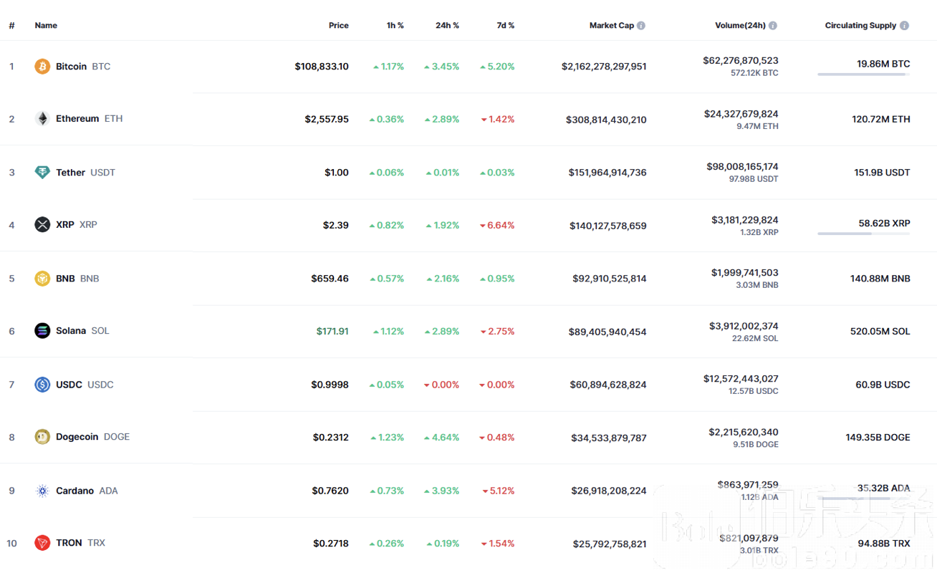
Task: Click Dogecoin 24h change 4.64%
Action: tap(442, 438)
